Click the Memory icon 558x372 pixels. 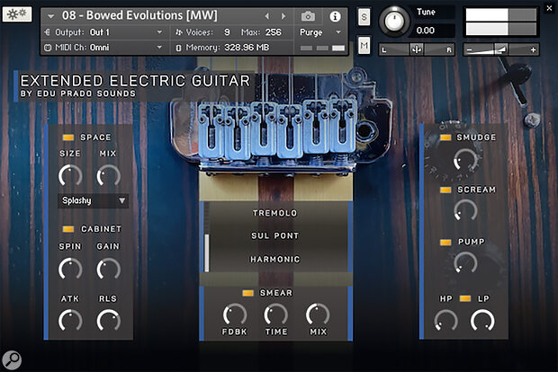(x=178, y=48)
